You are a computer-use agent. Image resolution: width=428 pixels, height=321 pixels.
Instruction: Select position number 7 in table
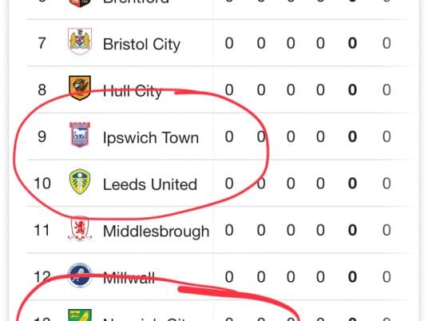click(42, 43)
